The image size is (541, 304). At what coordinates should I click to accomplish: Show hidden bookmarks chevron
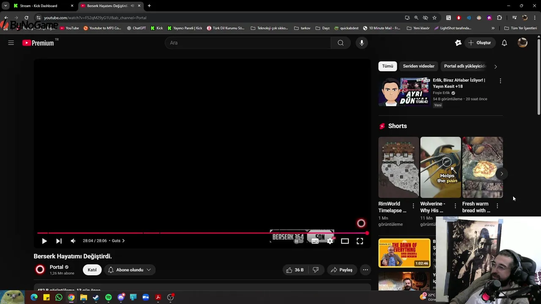tap(493, 28)
